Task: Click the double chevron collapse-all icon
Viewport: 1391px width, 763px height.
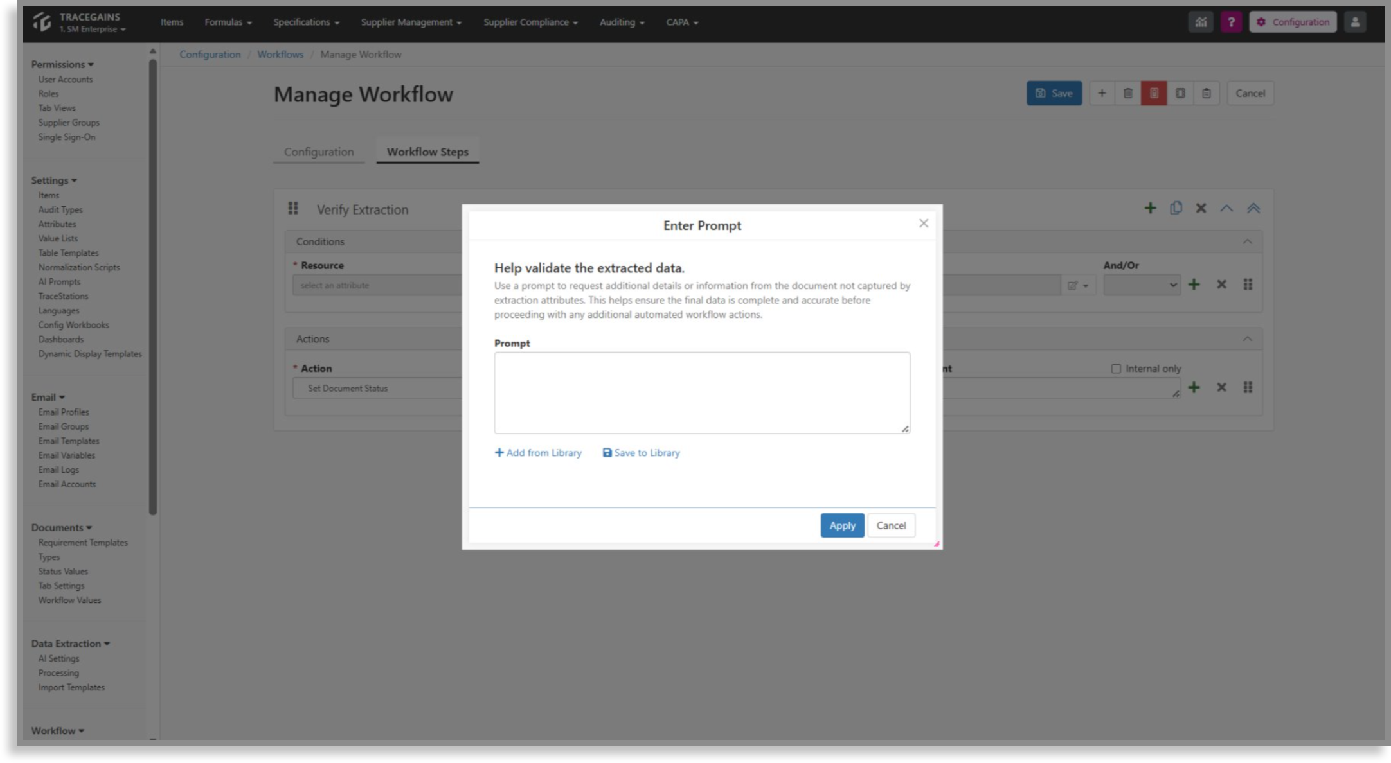Action: [x=1253, y=208]
